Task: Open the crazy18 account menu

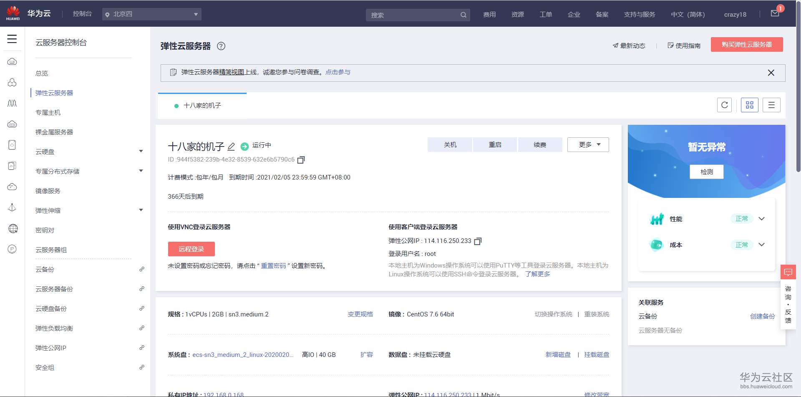Action: (x=735, y=15)
